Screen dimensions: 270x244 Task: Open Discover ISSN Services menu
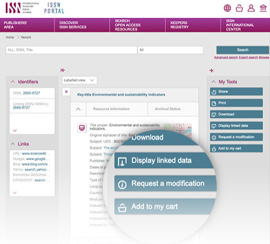pos(82,25)
